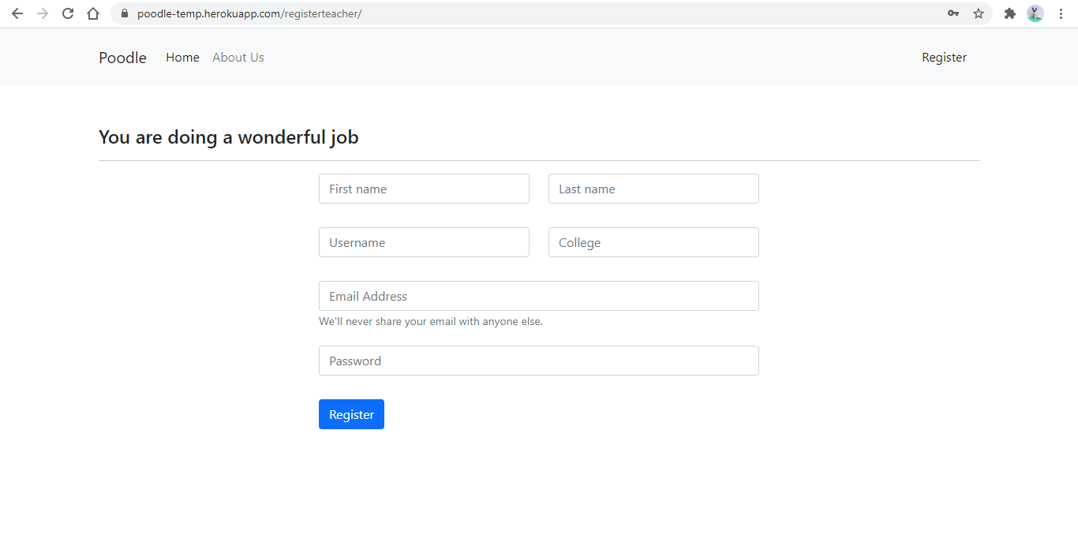Image resolution: width=1078 pixels, height=546 pixels.
Task: Click Register in the top navigation
Action: [944, 57]
